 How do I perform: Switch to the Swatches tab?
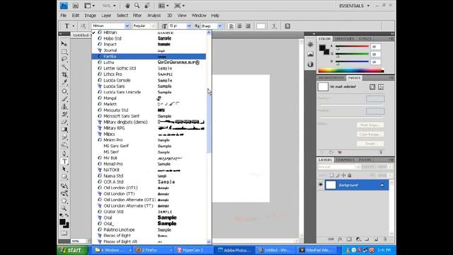tap(345, 38)
